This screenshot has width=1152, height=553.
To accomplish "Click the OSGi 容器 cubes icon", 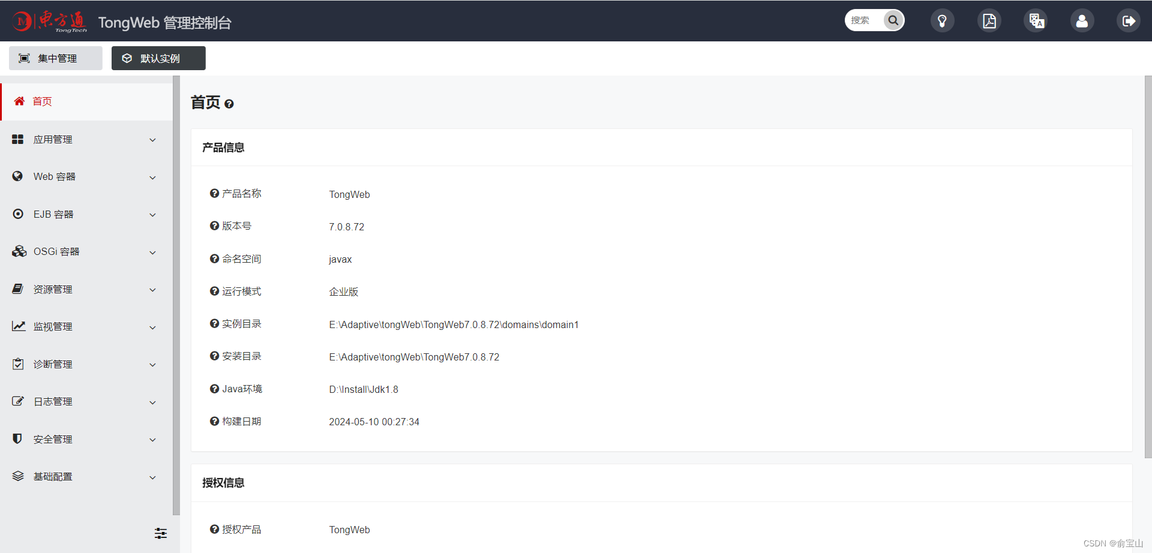I will pyautogui.click(x=19, y=251).
